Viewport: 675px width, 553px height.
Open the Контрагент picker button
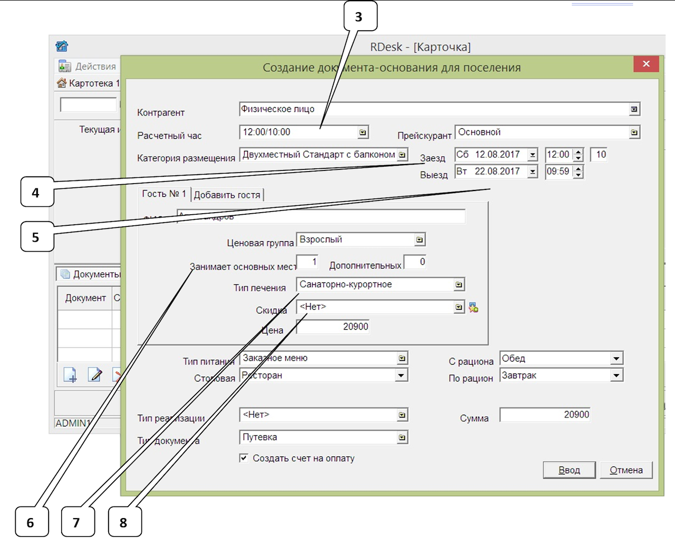[x=634, y=109]
